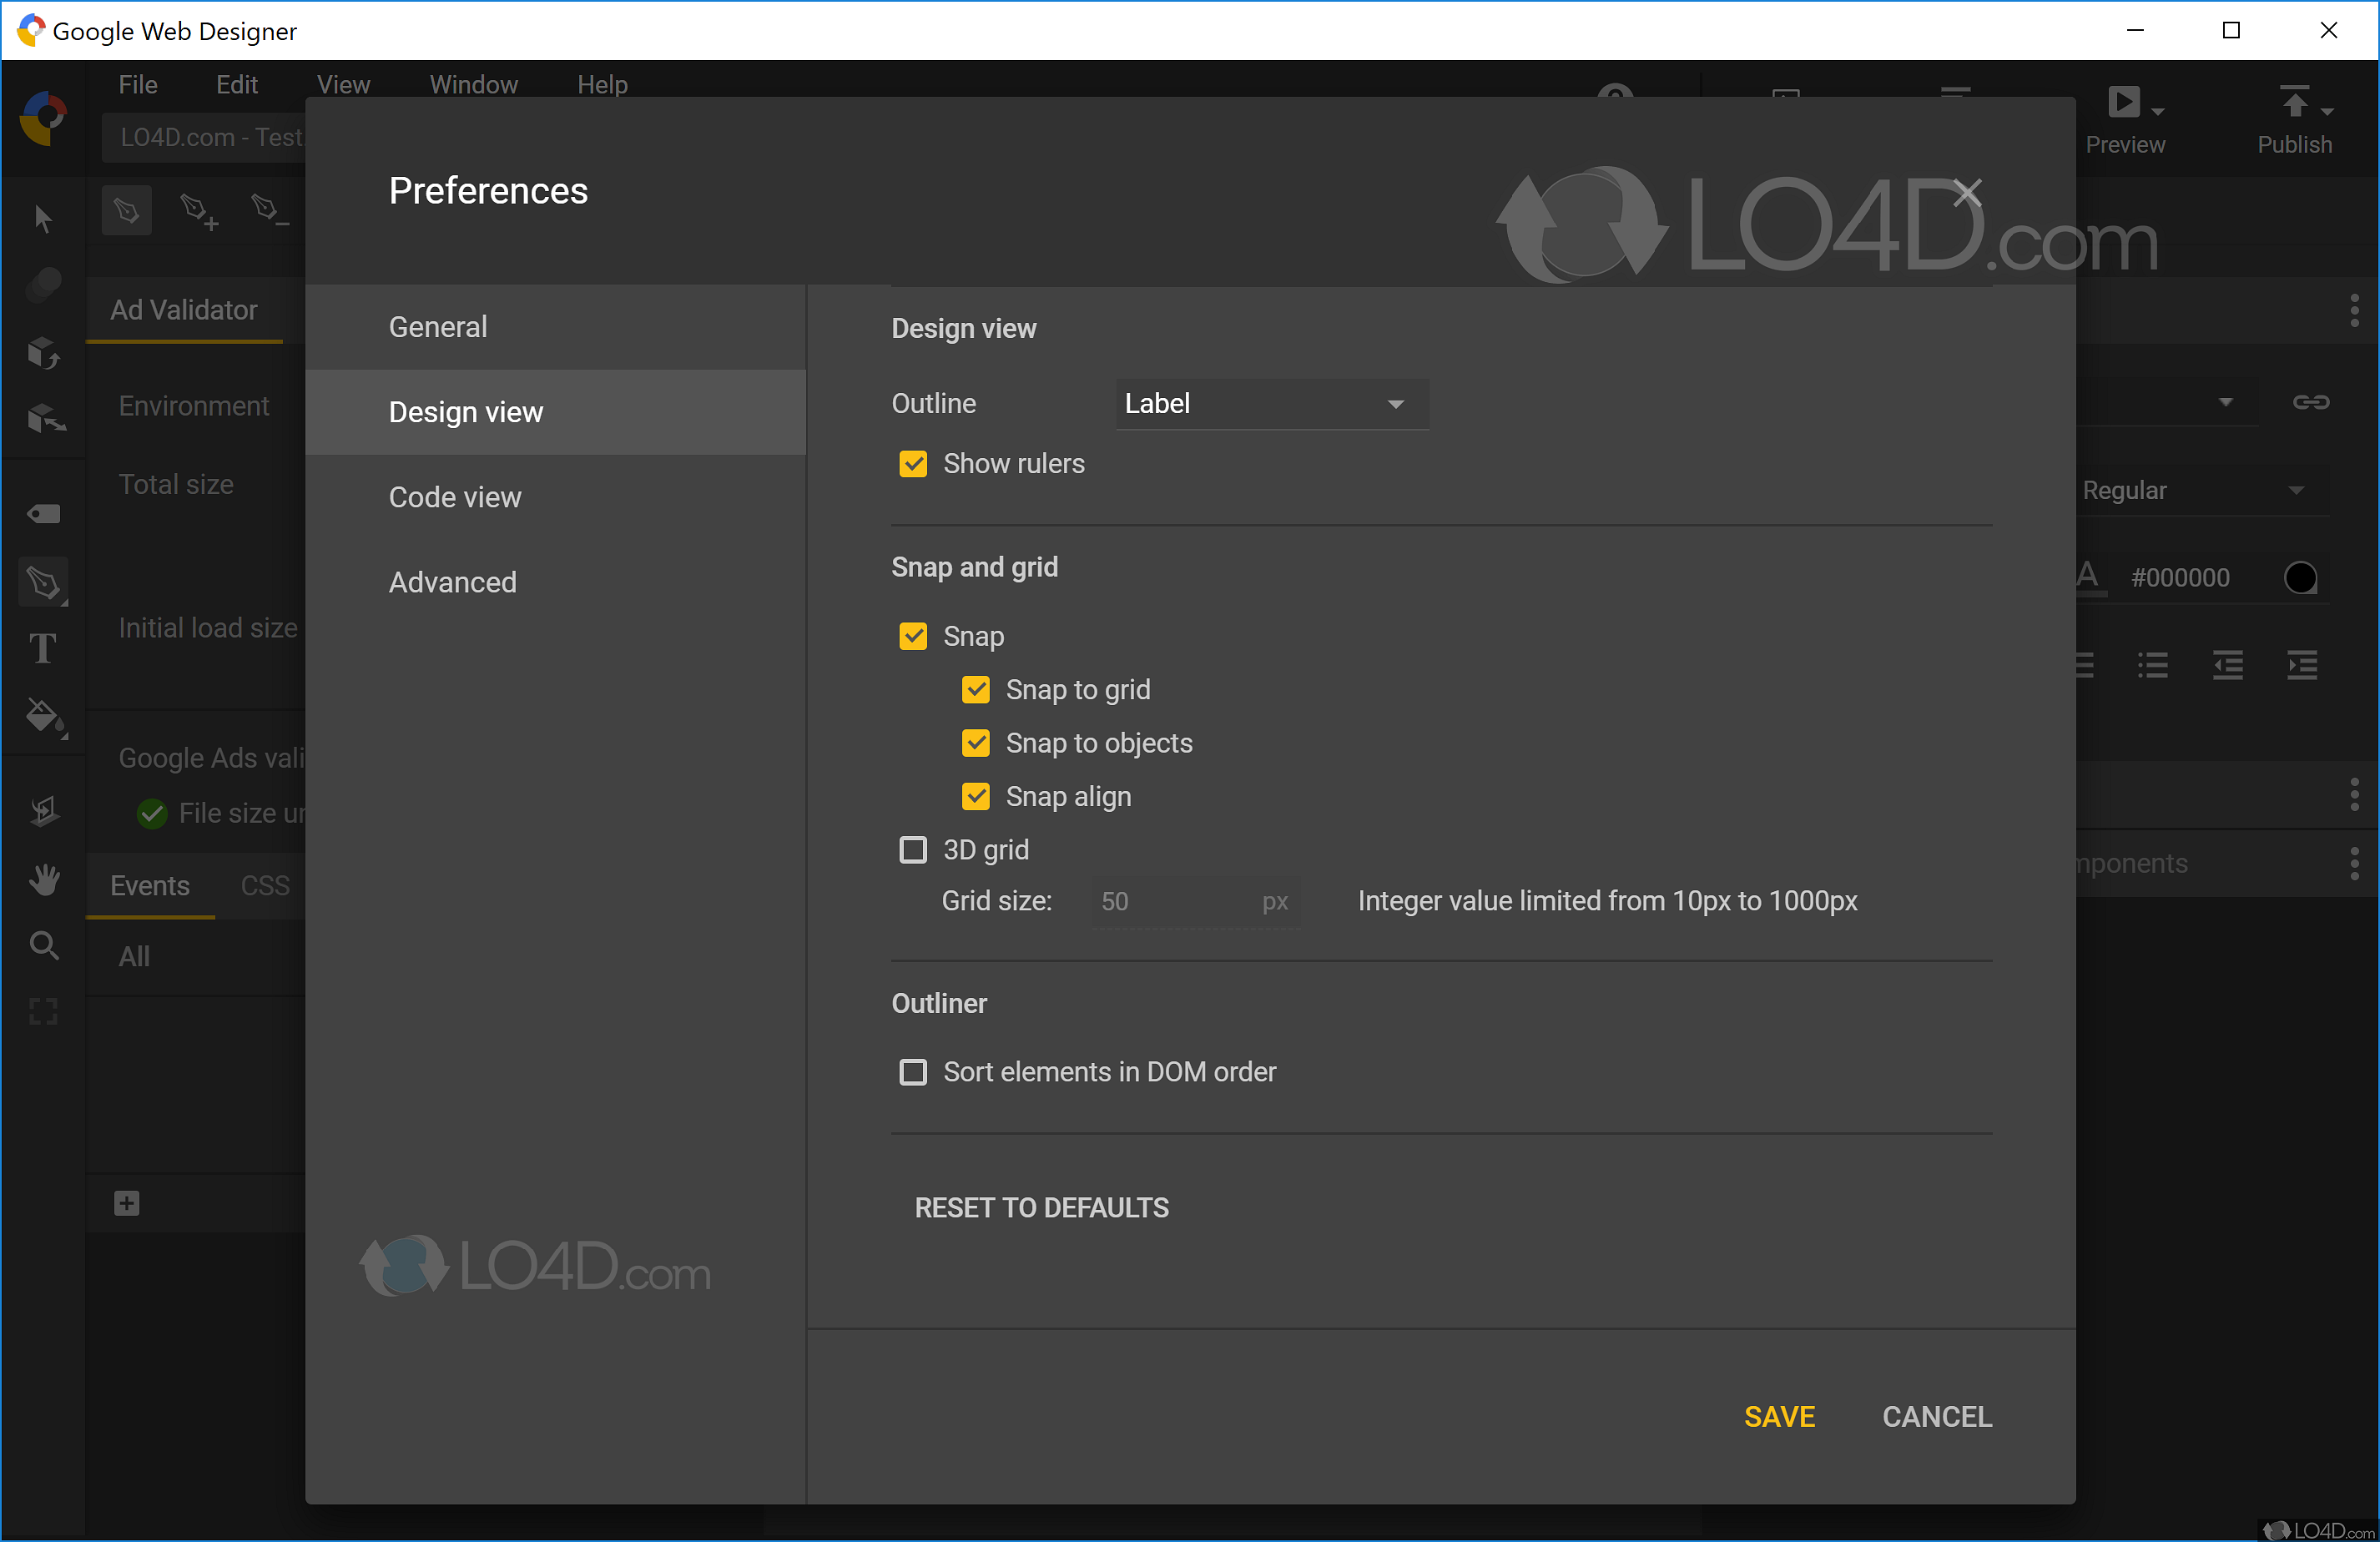Viewport: 2380px width, 1542px height.
Task: Select the Hand pan tool
Action: pyautogui.click(x=43, y=879)
